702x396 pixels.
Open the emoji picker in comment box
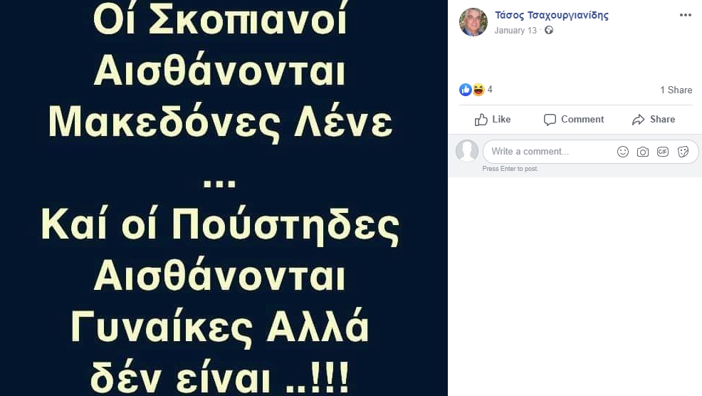point(623,152)
